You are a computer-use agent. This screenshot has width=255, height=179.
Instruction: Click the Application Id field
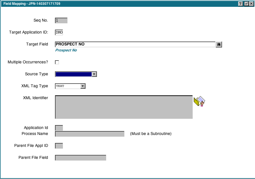tap(59, 128)
